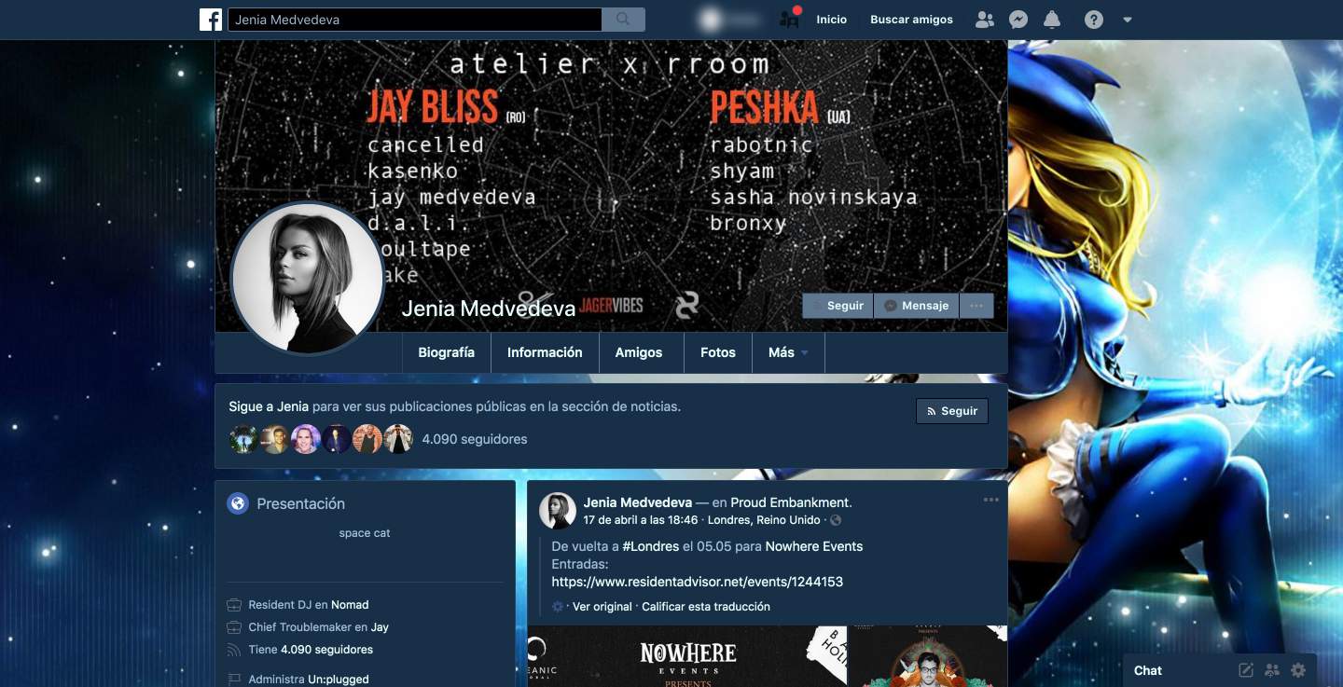Screen dimensions: 1343x687
Task: Open the three-dot menu next to Mensaje
Action: [x=976, y=306]
